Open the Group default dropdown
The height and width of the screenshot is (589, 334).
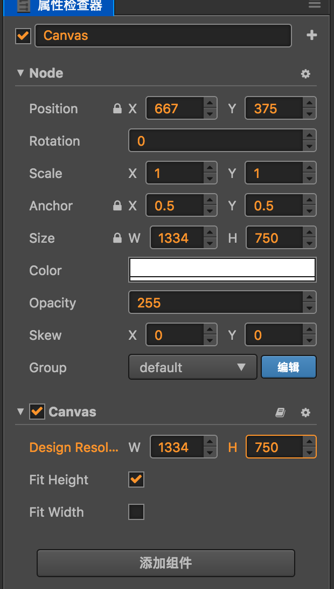click(192, 368)
